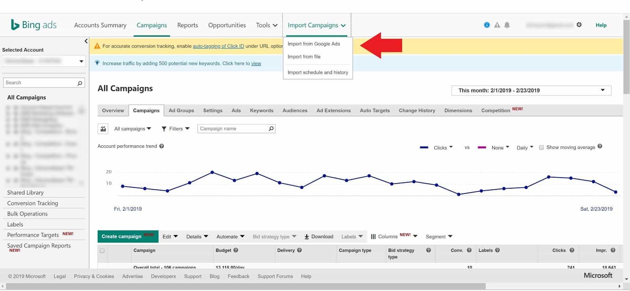Open the settings gear icon
630x291 pixels.
pyautogui.click(x=579, y=24)
